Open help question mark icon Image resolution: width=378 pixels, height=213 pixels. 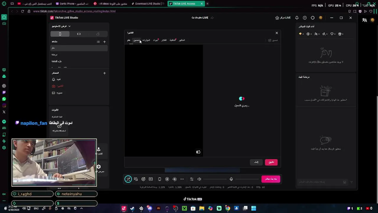(x=305, y=18)
